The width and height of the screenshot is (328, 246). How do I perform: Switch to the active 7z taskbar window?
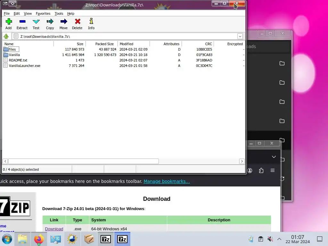click(122, 239)
